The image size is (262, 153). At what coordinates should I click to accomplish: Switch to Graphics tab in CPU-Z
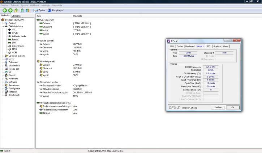point(217,47)
